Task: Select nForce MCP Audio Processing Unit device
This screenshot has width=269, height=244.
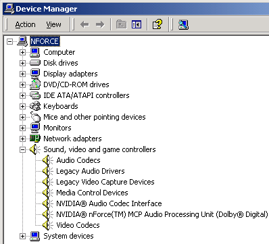Action: pyautogui.click(x=162, y=214)
